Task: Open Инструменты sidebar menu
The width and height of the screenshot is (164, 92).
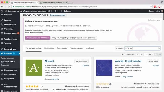Action: [10, 74]
